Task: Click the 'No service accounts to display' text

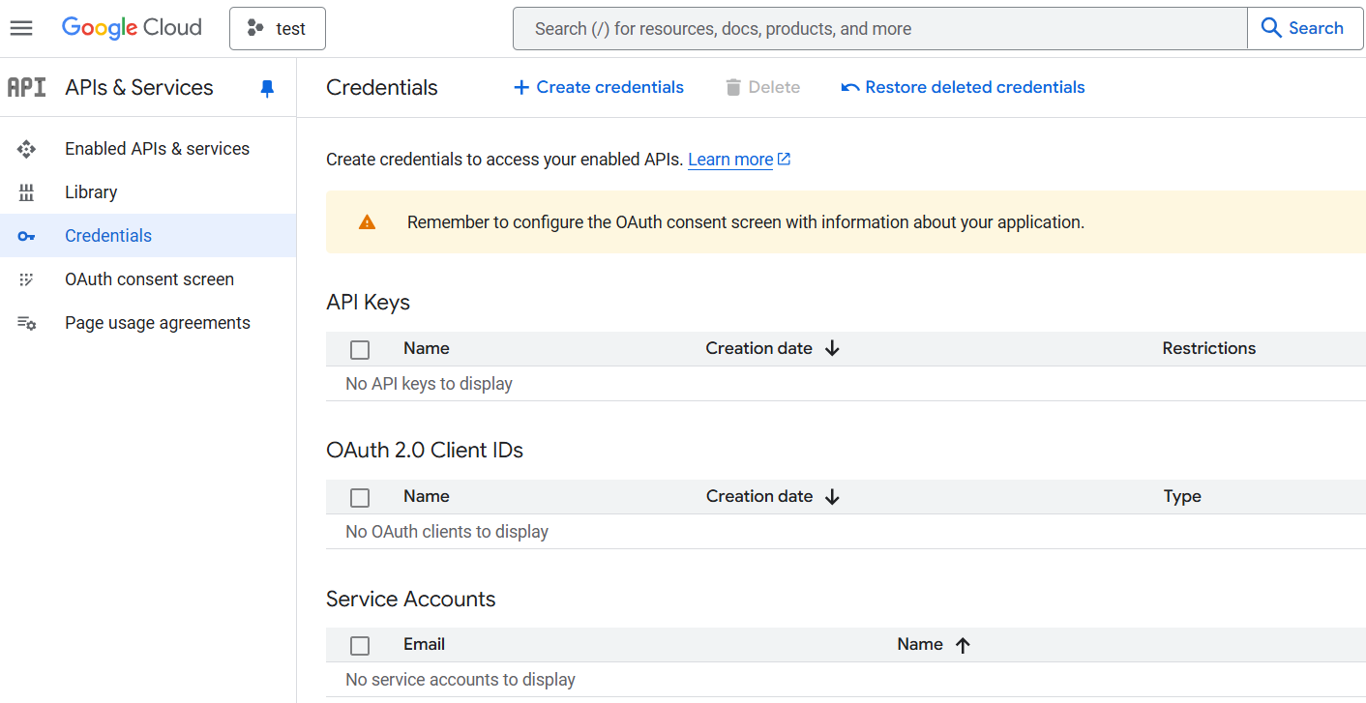Action: tap(460, 680)
